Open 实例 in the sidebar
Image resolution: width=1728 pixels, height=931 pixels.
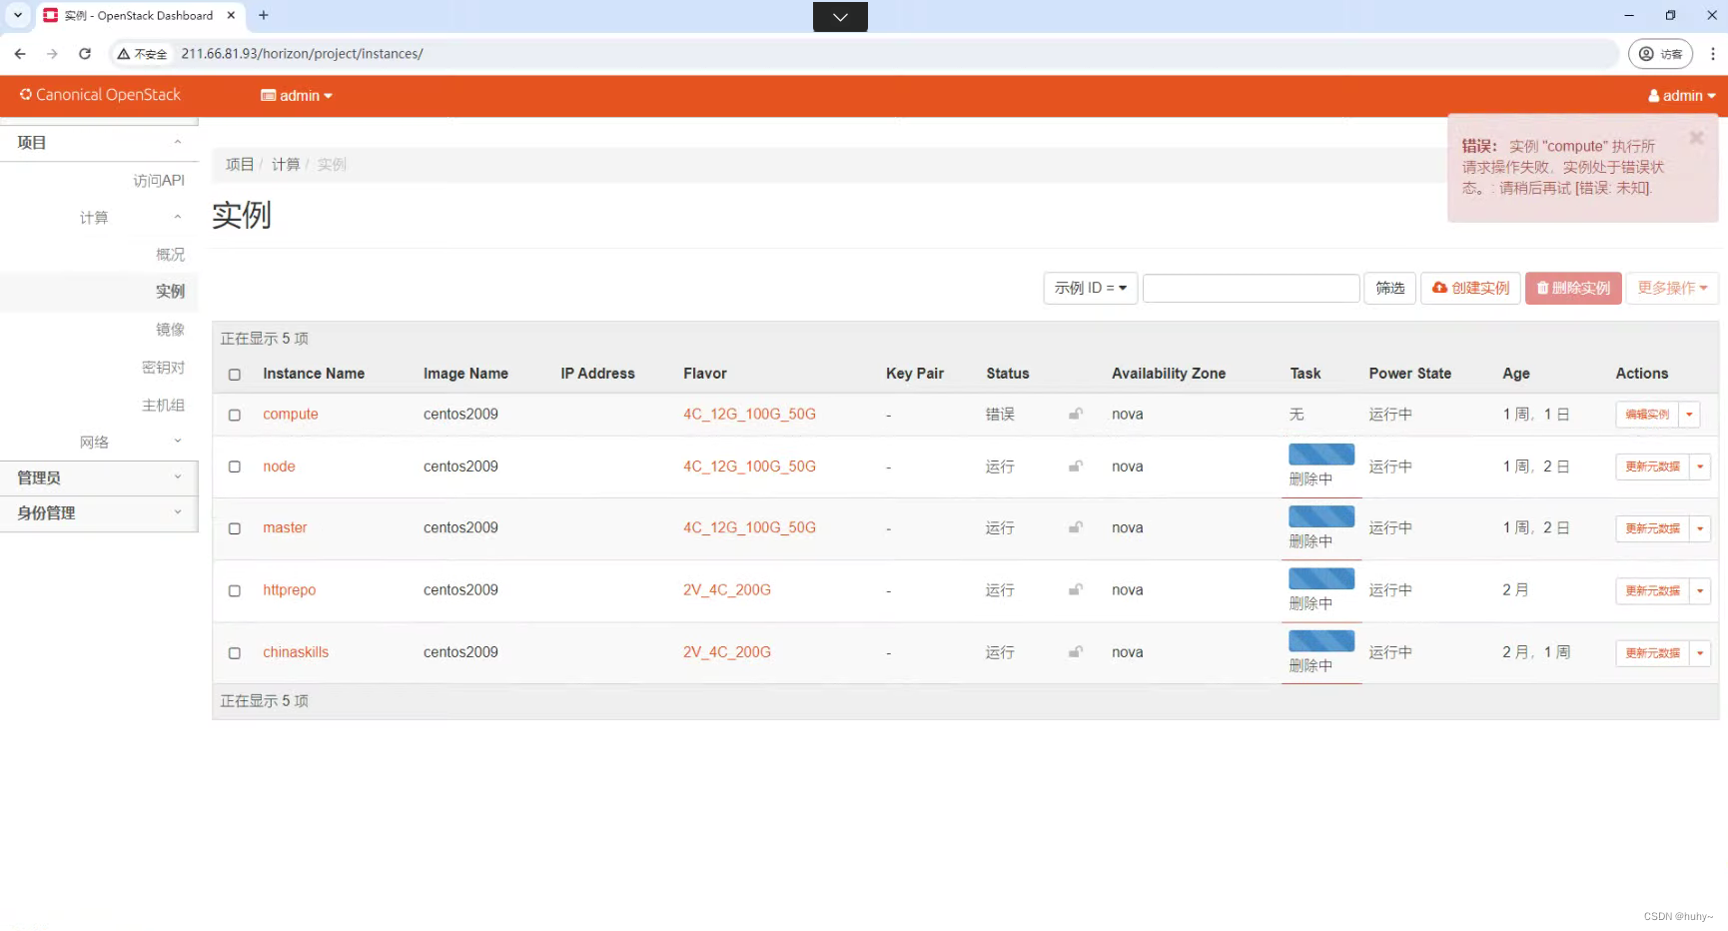[x=170, y=291]
